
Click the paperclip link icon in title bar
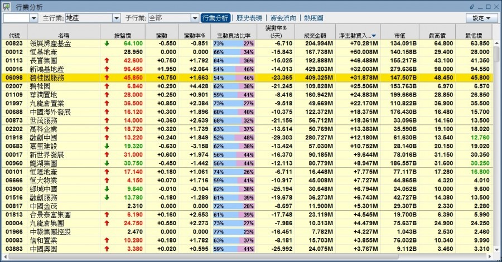click(472, 7)
